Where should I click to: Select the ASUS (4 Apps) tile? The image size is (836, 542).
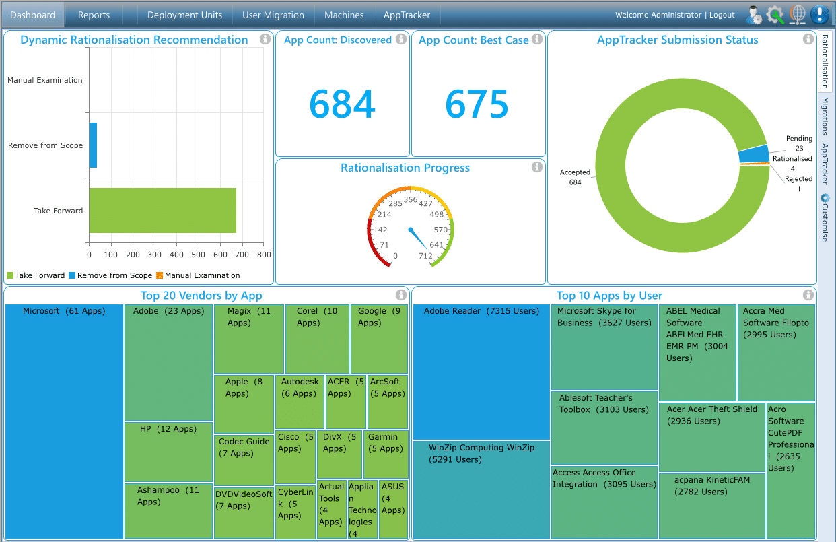(393, 509)
